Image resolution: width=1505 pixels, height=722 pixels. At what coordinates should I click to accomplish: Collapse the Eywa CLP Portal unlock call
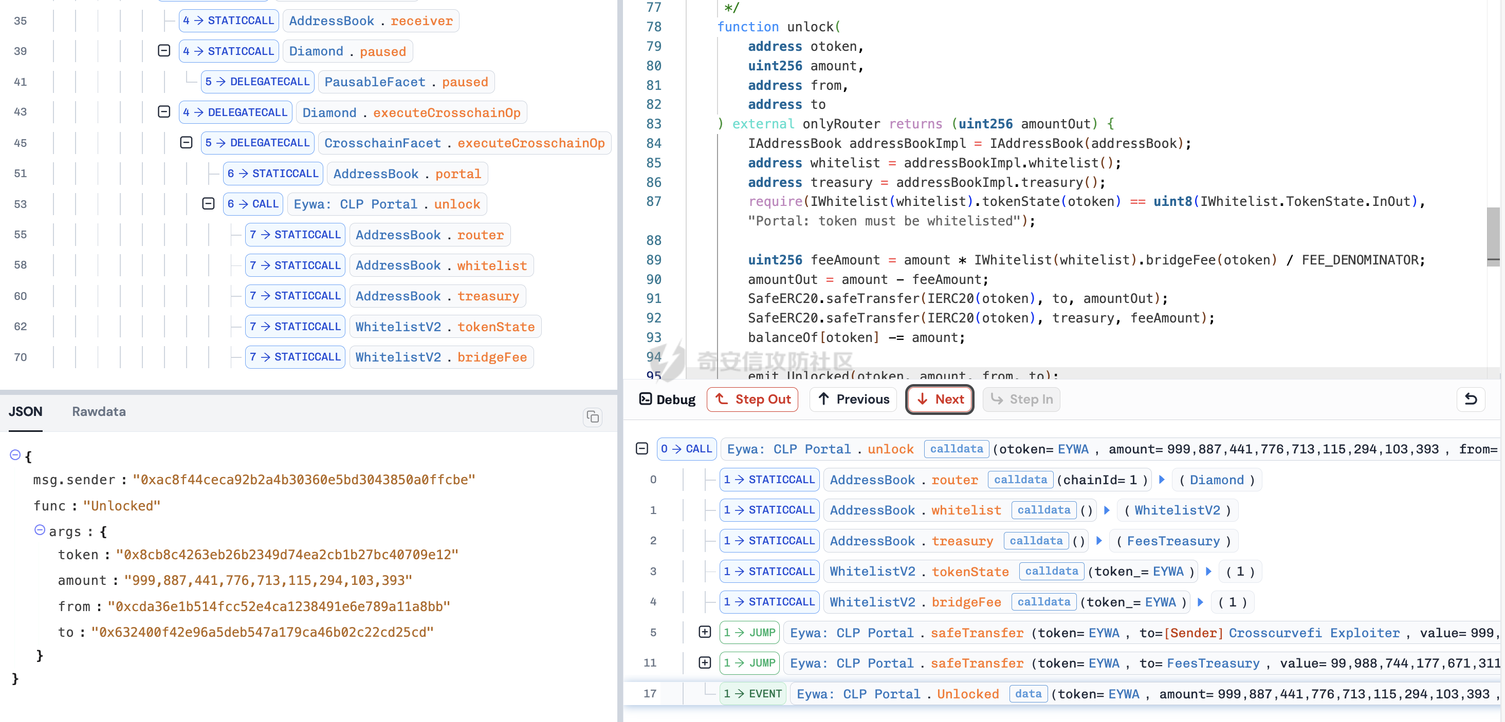pos(209,204)
